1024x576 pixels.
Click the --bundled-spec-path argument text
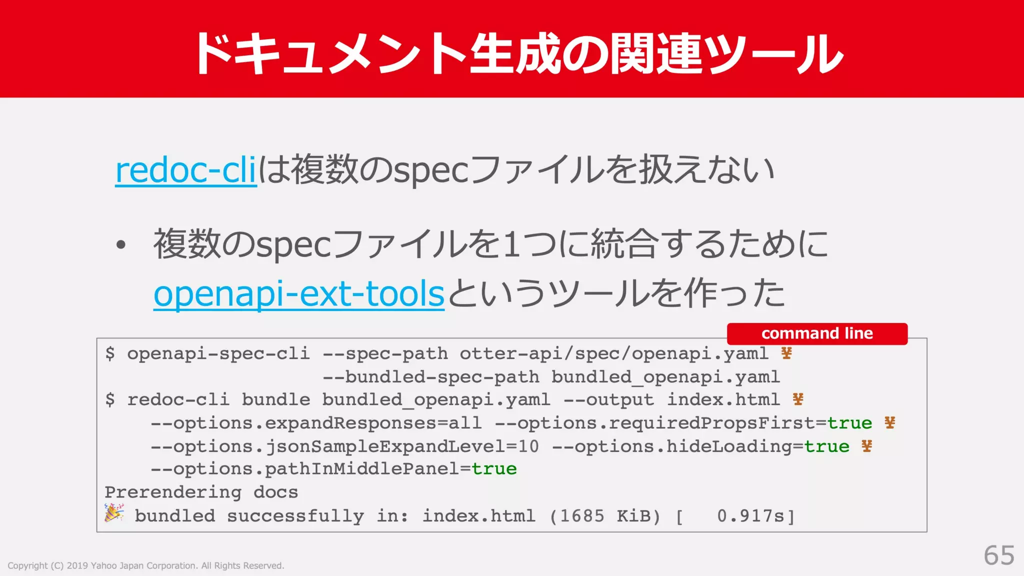pyautogui.click(x=431, y=377)
